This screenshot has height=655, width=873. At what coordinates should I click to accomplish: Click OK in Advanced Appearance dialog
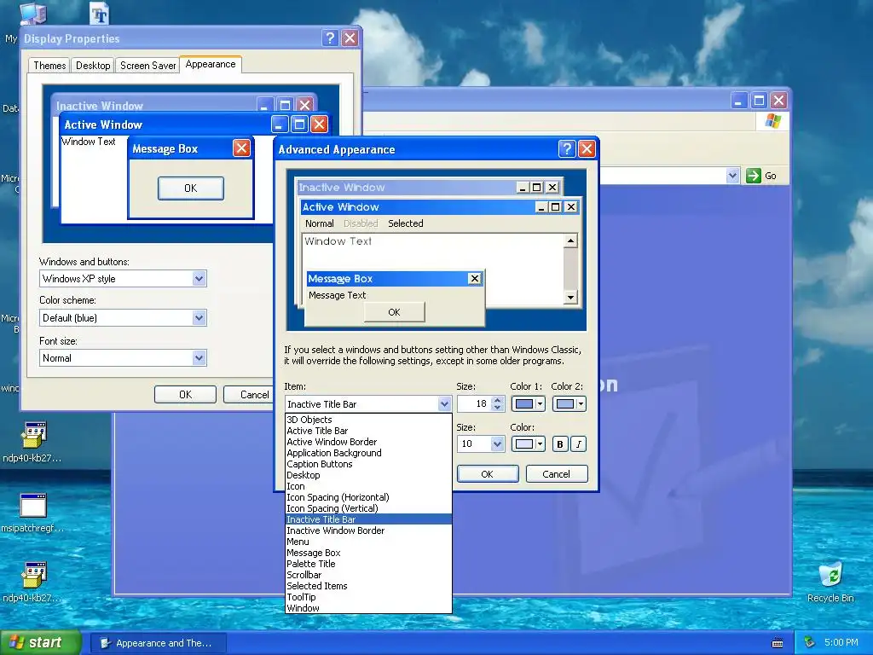(488, 474)
